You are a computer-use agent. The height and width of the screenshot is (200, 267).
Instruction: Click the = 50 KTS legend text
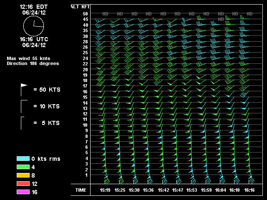click(x=47, y=90)
